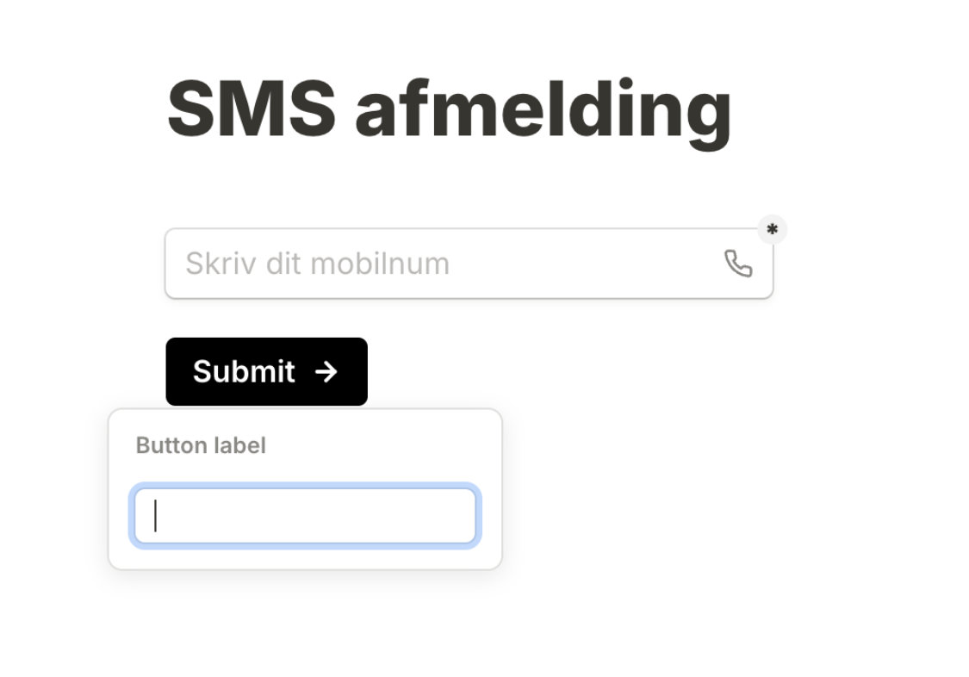This screenshot has width=969, height=677.
Task: Click the 'Button label' heading text
Action: (201, 445)
